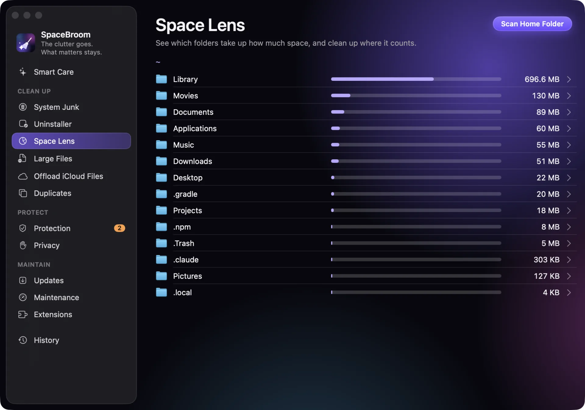
Task: Click the 20 MB size value
Action: (548, 194)
